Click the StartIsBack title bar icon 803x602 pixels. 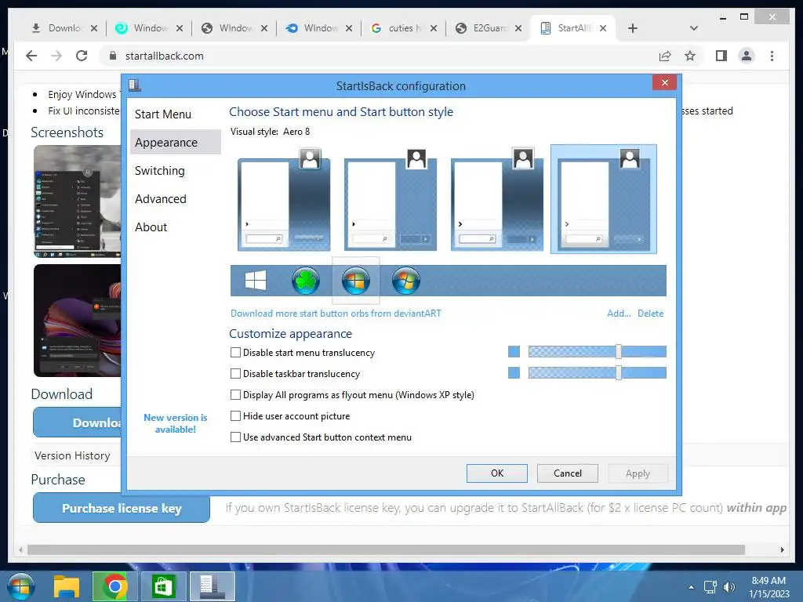(135, 85)
